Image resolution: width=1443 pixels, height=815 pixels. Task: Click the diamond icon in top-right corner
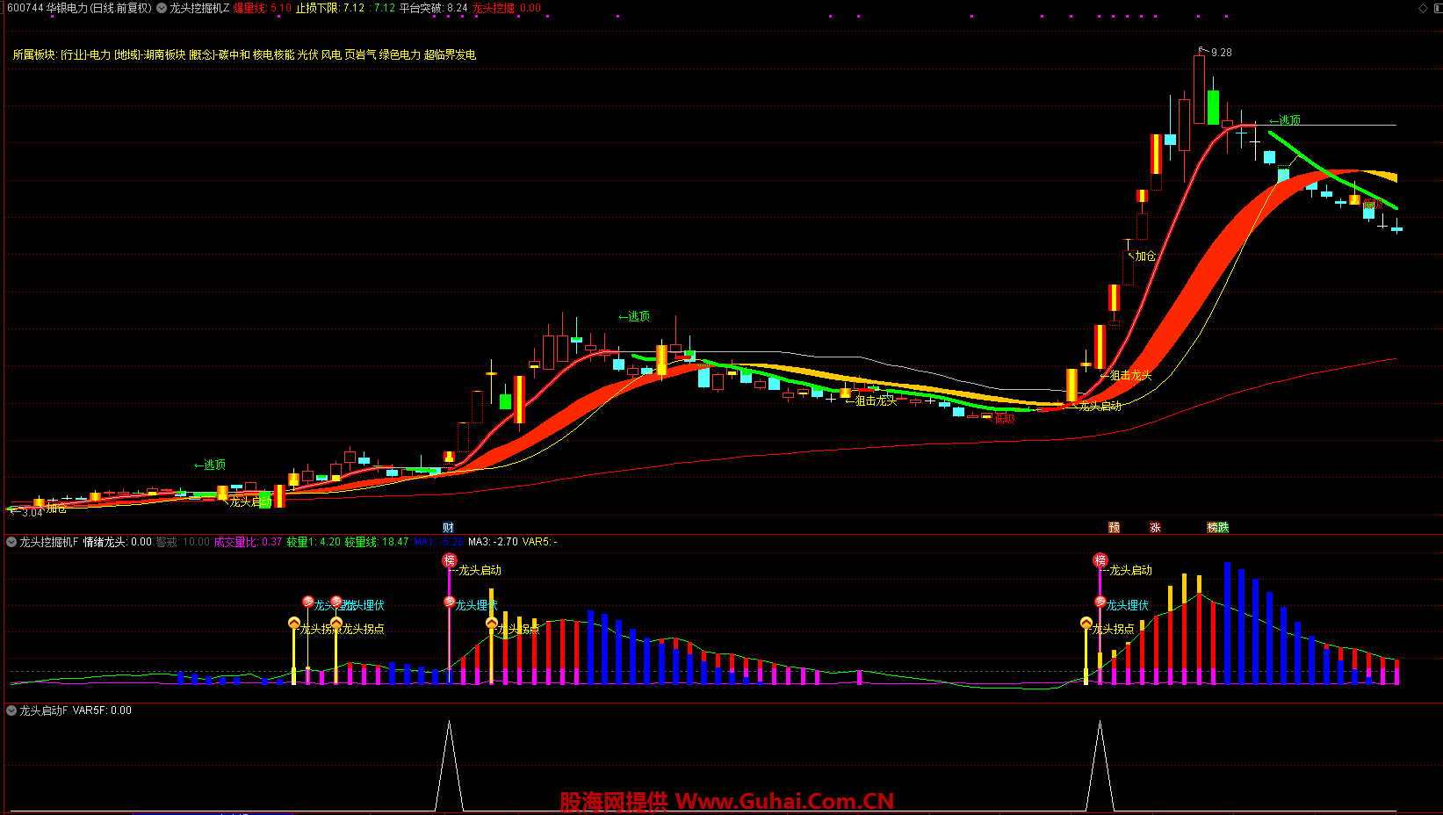[x=1424, y=8]
